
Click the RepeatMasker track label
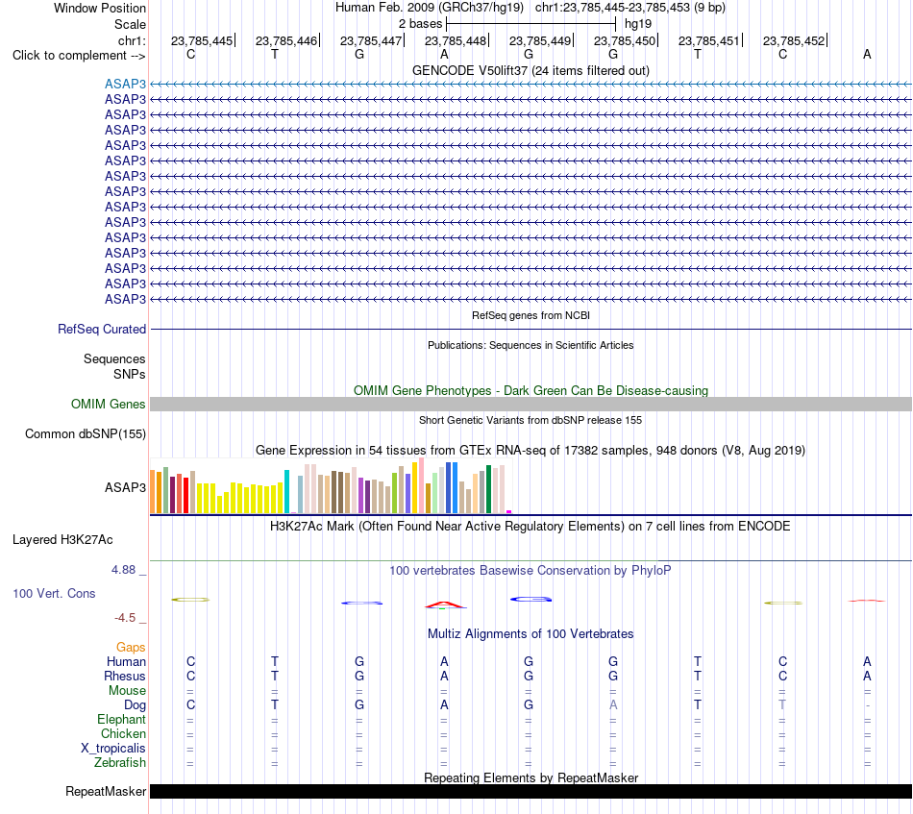tap(106, 791)
